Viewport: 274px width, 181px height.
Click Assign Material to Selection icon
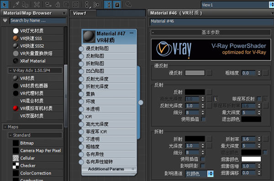pyautogui.click(x=25, y=5)
